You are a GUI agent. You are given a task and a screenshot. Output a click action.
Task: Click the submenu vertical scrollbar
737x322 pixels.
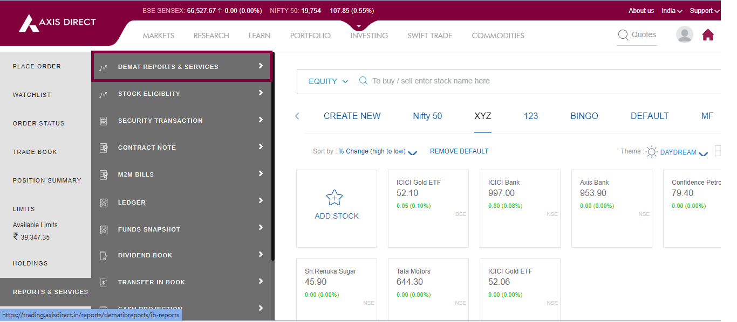coord(273,156)
